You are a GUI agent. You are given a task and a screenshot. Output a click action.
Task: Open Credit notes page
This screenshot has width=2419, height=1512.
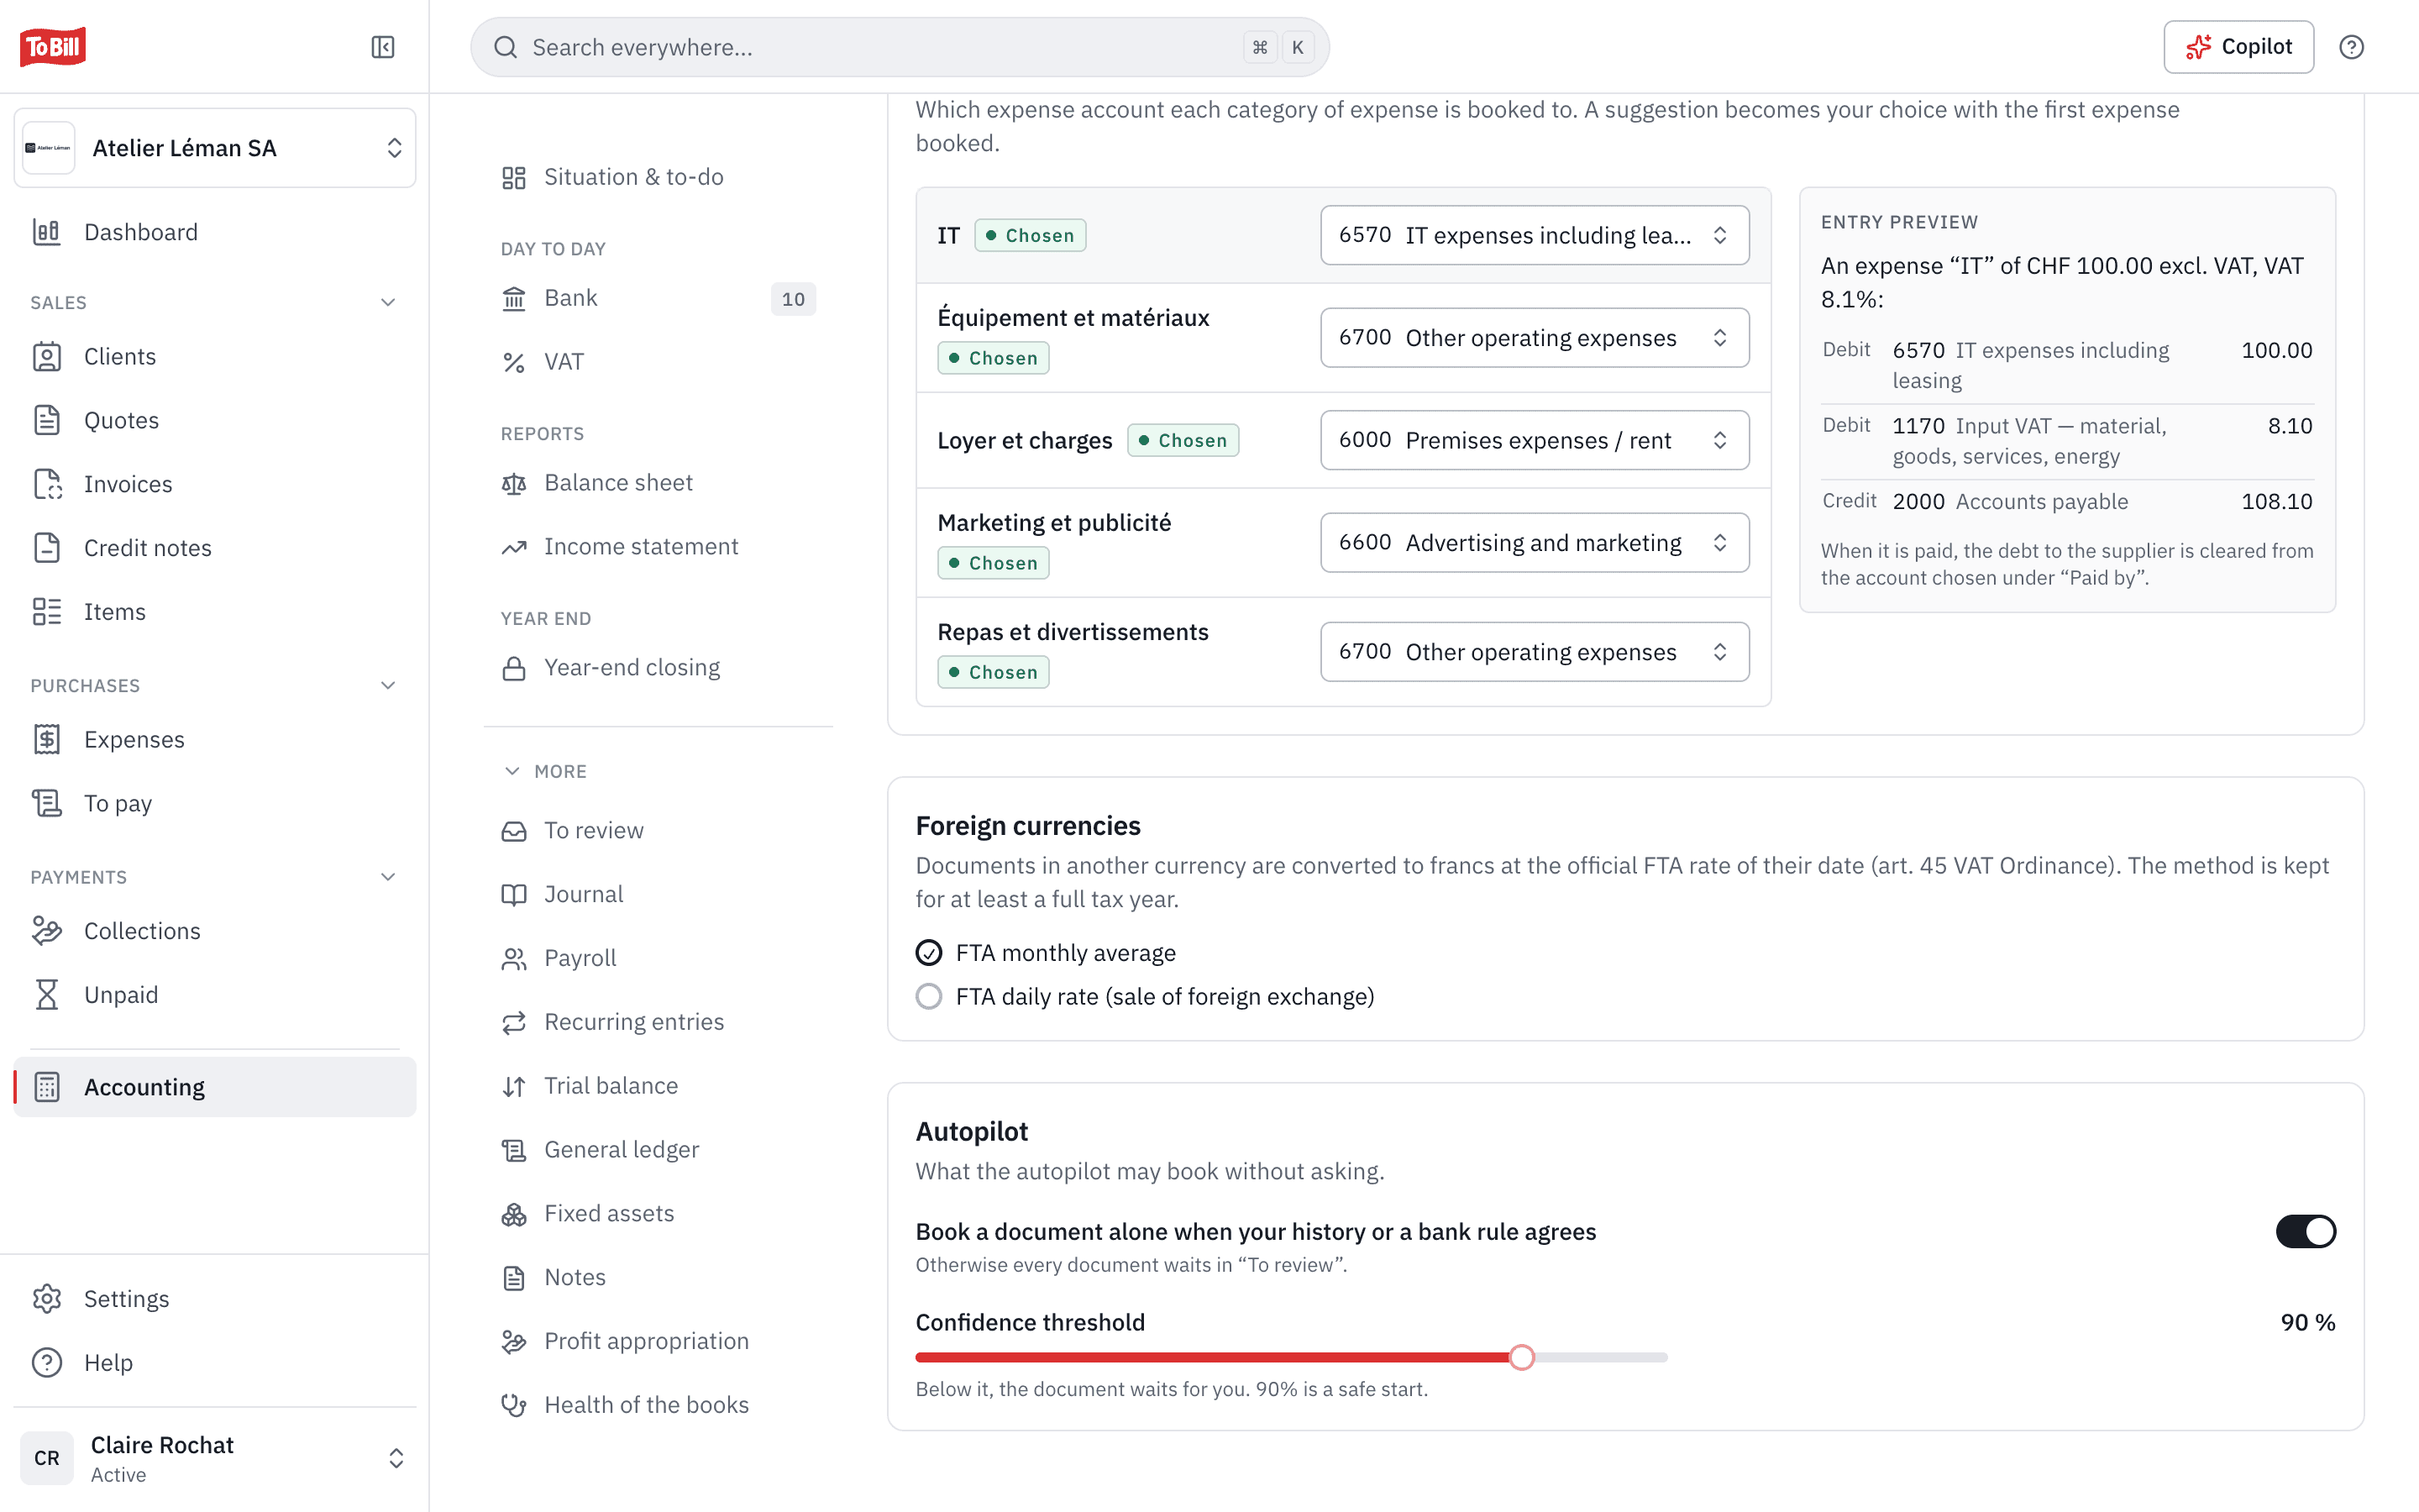[215, 548]
